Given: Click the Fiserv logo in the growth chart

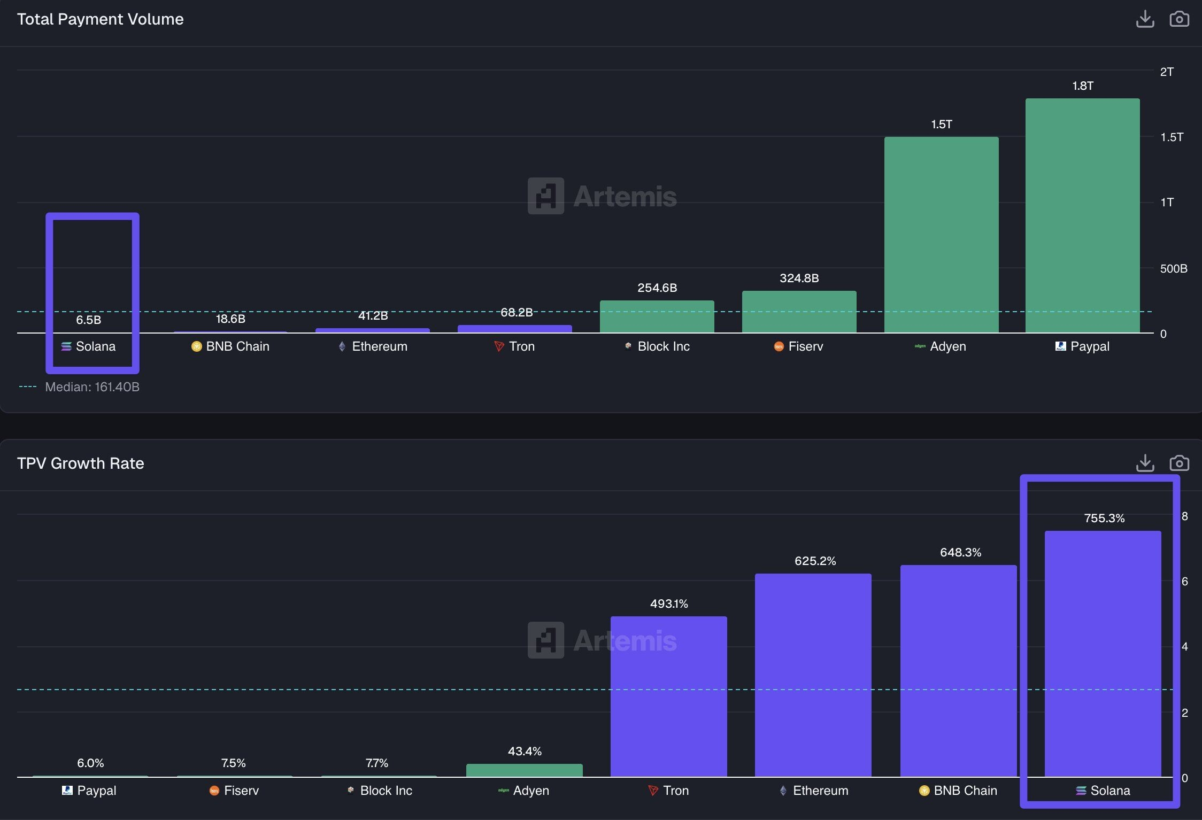Looking at the screenshot, I should coord(214,791).
